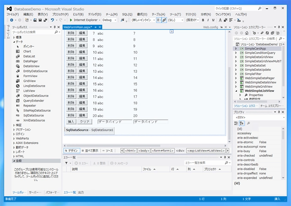Collapse the データ toolbox group

14,42
